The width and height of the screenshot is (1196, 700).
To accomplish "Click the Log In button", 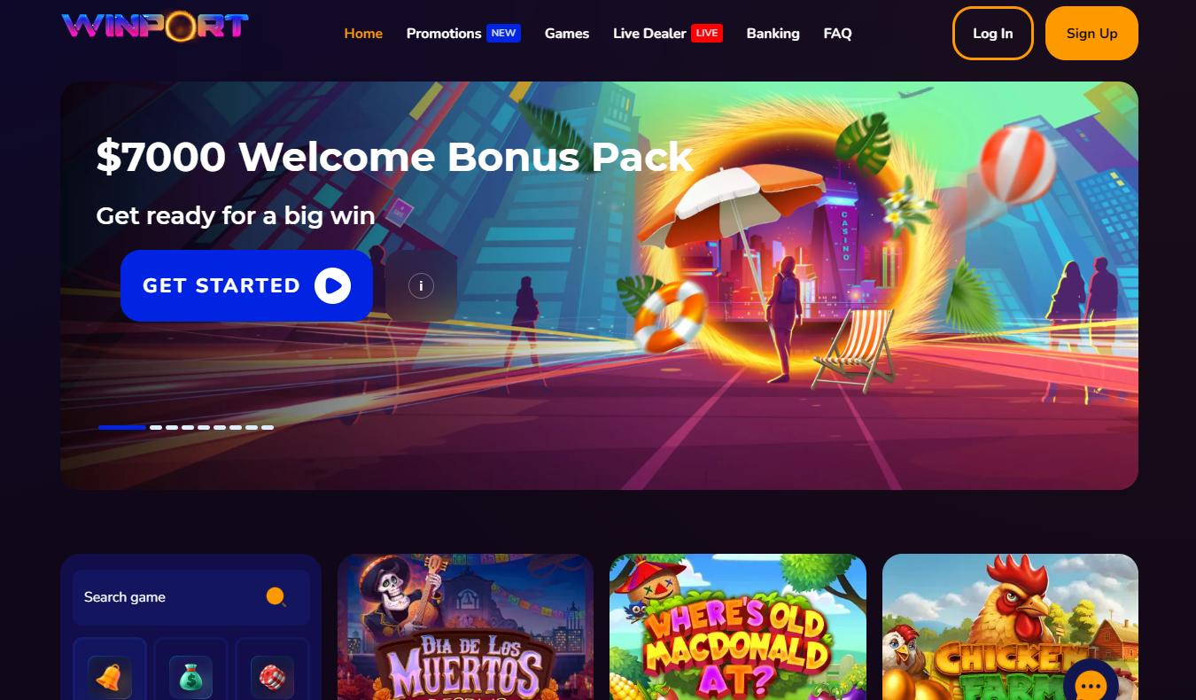I will [x=992, y=34].
